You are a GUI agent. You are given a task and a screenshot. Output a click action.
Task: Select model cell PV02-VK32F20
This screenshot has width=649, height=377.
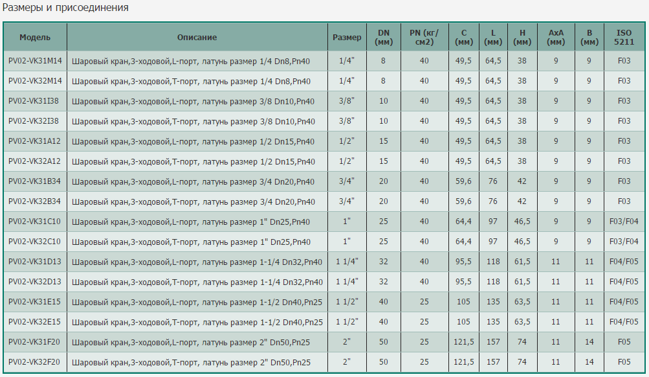click(x=35, y=362)
